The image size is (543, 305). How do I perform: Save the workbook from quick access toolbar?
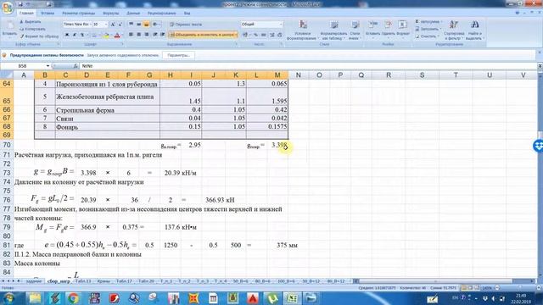click(20, 4)
